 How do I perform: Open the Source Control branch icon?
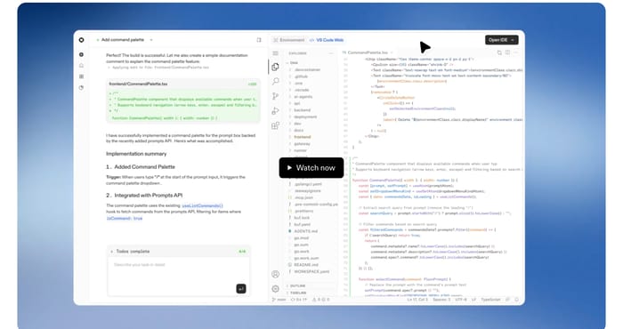[275, 96]
